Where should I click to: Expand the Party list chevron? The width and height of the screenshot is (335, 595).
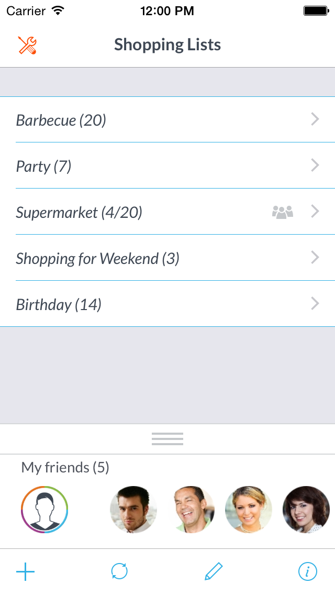[315, 166]
